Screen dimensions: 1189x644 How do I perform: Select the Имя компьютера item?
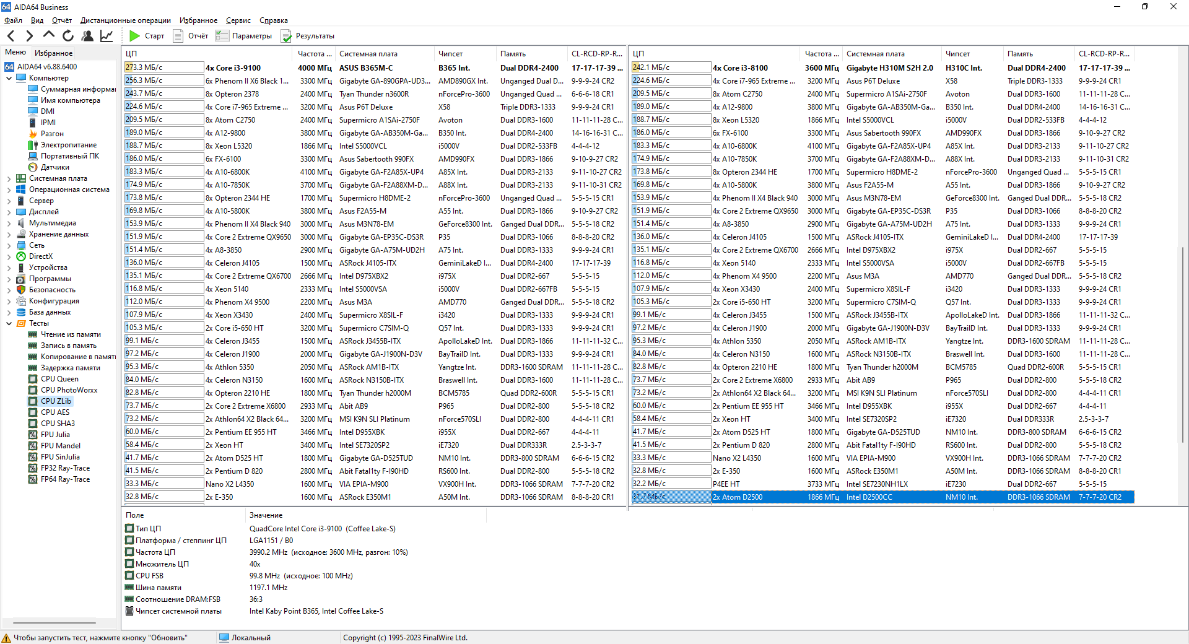point(64,100)
